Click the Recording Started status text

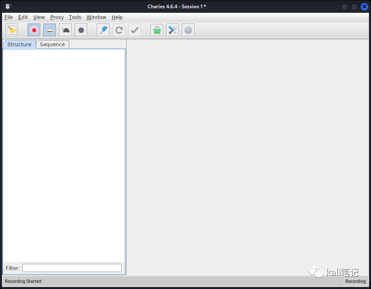point(23,281)
